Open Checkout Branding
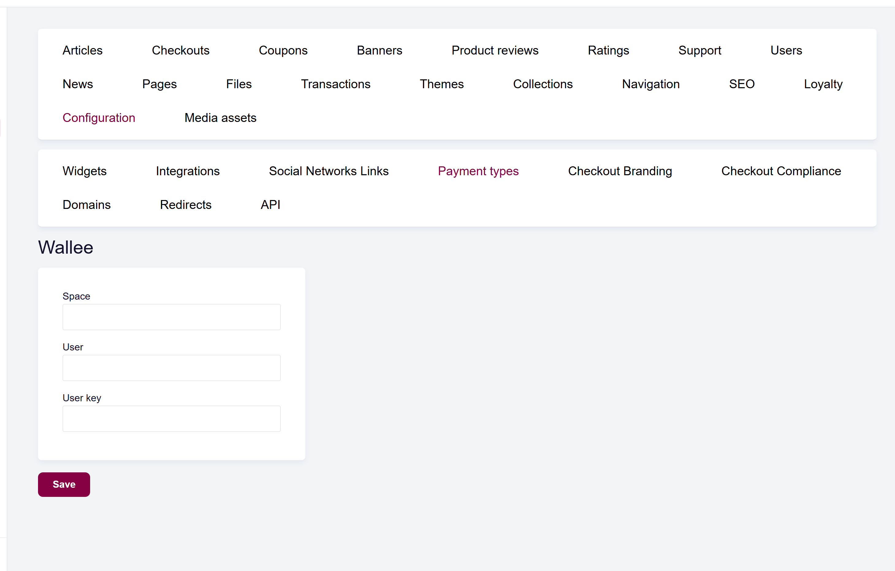The height and width of the screenshot is (571, 895). pyautogui.click(x=620, y=171)
